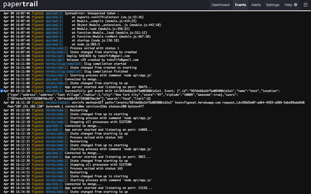Click app/web.1 on the SyntaxError row
Viewport: 311px width, 194px height.
(x=54, y=13)
